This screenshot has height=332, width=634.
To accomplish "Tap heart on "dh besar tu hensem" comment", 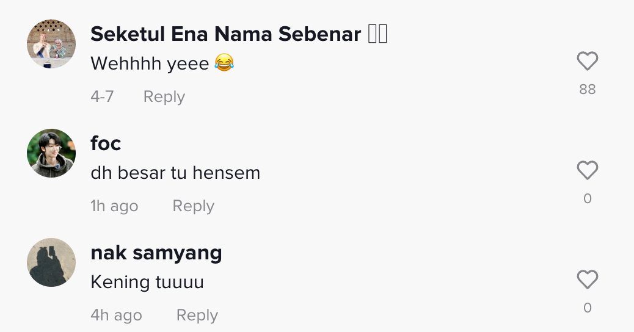I will point(587,170).
